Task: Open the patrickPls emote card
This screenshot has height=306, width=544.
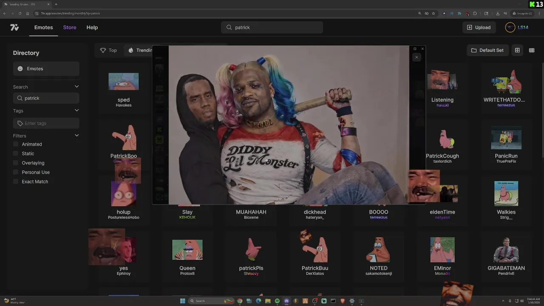Action: coord(251,257)
